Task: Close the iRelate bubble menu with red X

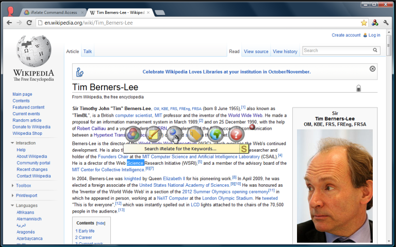Action: (252, 127)
